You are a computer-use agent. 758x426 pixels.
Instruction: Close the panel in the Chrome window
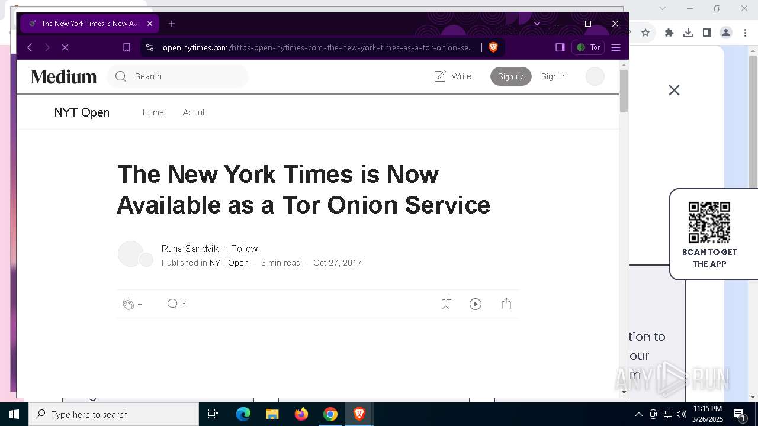[x=674, y=90]
